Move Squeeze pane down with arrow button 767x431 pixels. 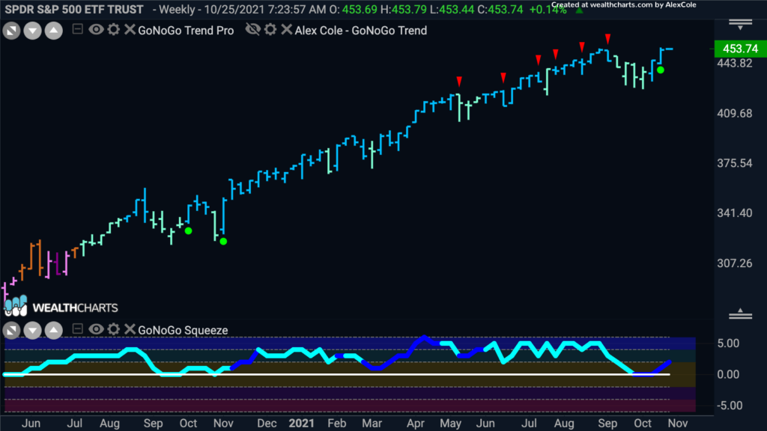[32, 331]
